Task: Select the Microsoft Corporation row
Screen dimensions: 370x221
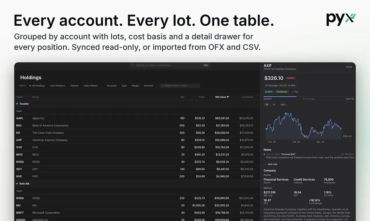Action: pyautogui.click(x=137, y=213)
